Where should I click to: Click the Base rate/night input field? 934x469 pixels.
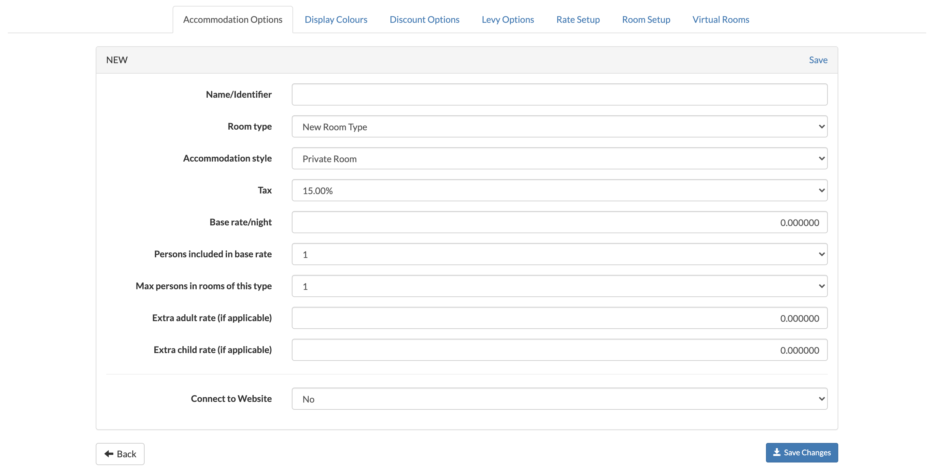[559, 222]
